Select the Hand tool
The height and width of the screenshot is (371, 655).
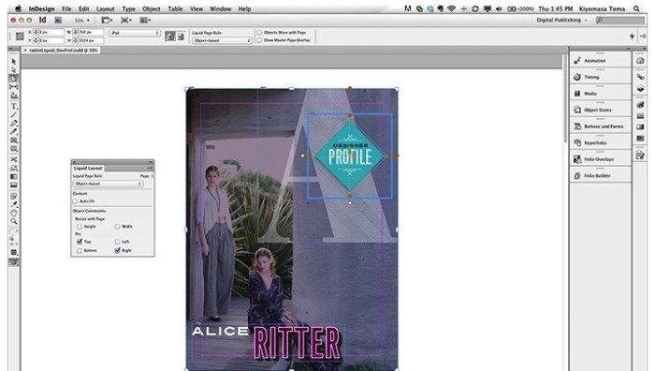(x=14, y=213)
